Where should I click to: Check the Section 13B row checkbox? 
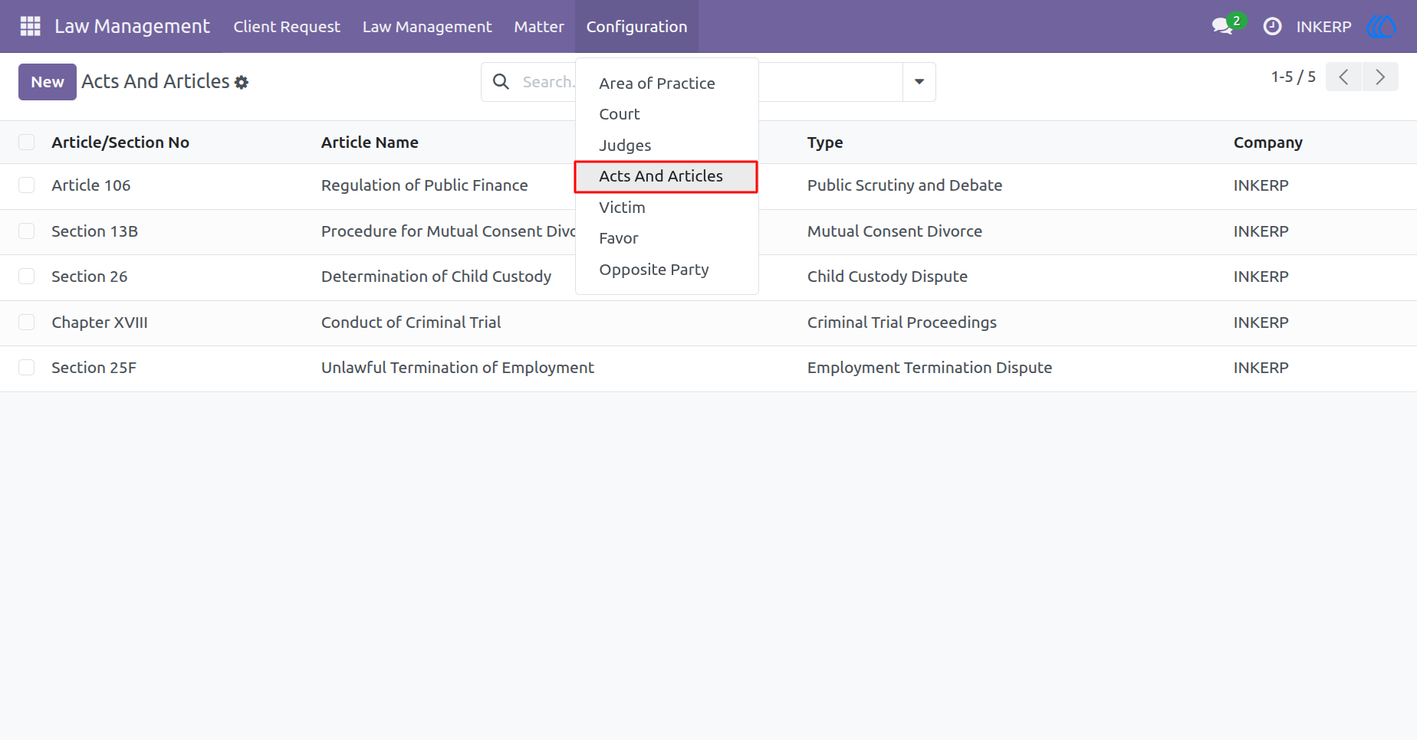(27, 231)
